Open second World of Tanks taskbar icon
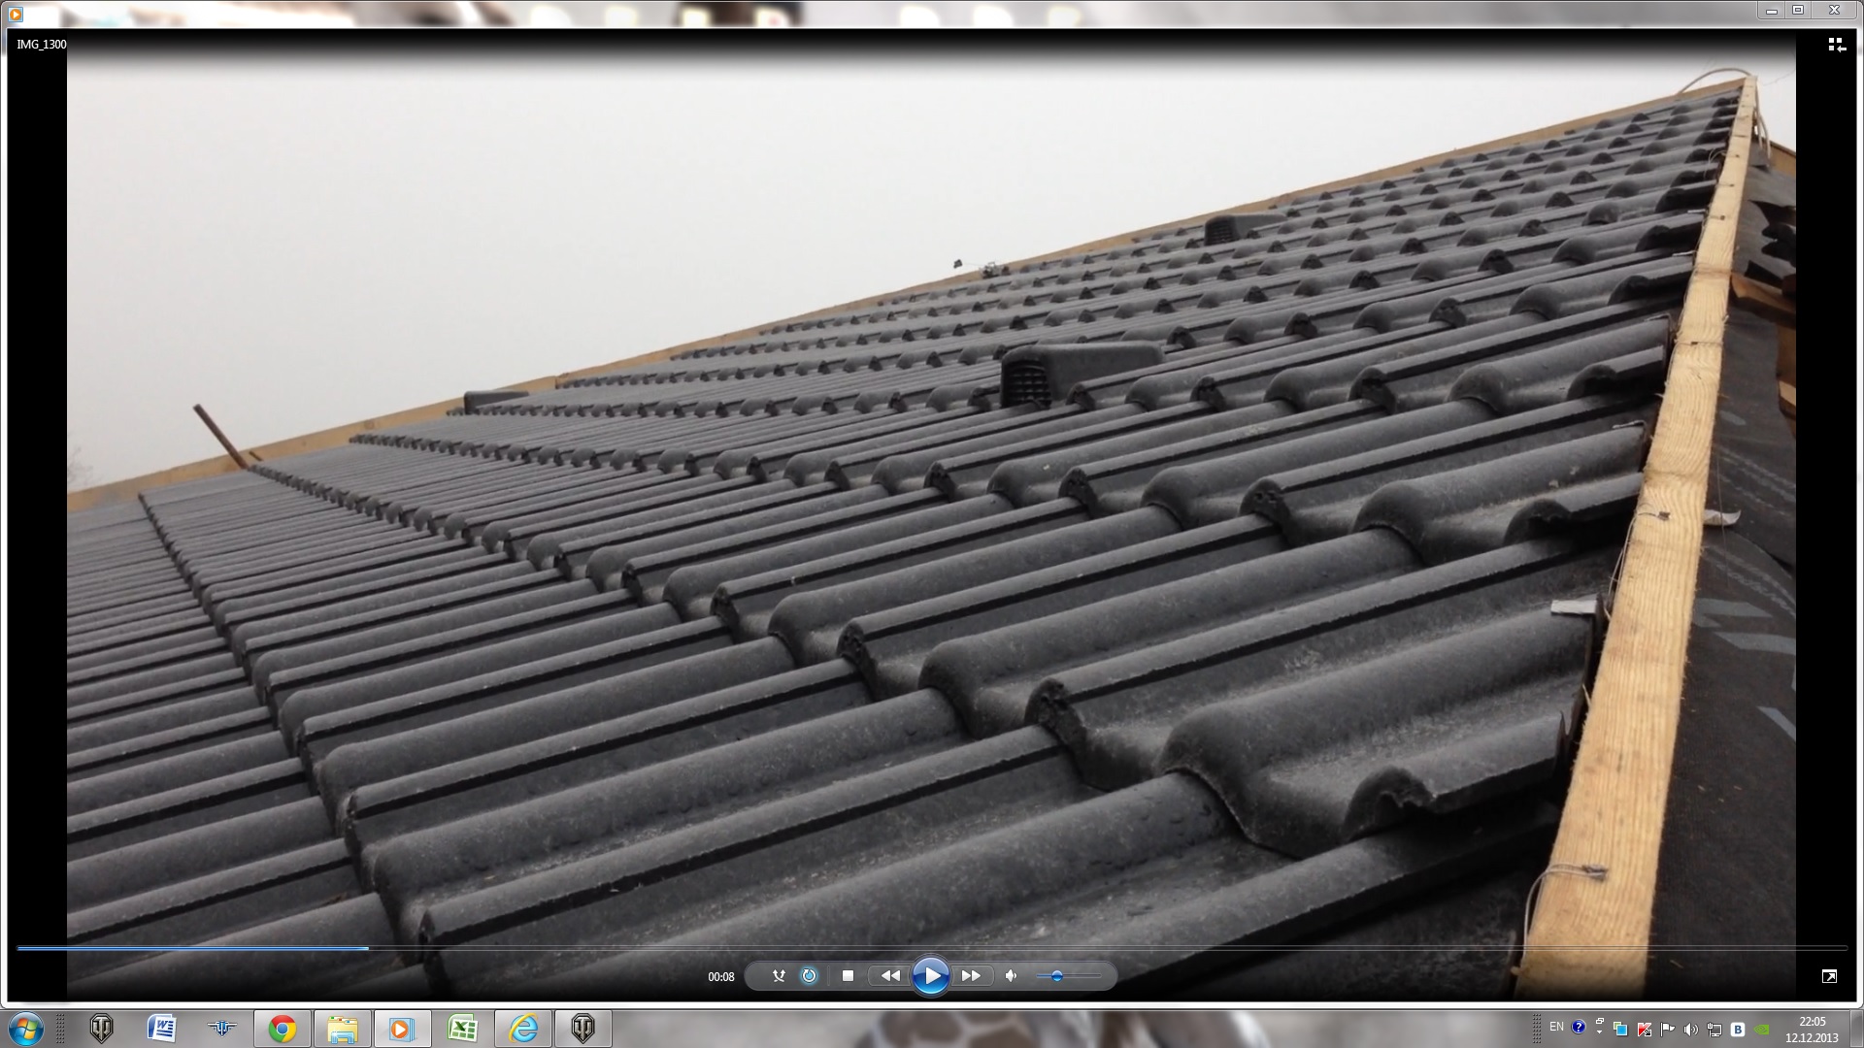 (583, 1029)
